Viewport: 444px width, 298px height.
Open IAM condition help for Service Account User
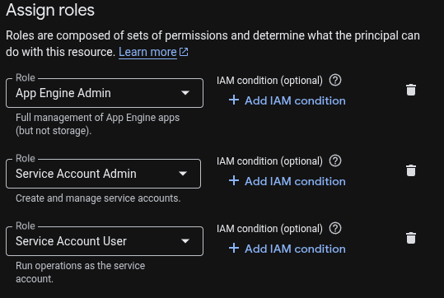(x=335, y=228)
